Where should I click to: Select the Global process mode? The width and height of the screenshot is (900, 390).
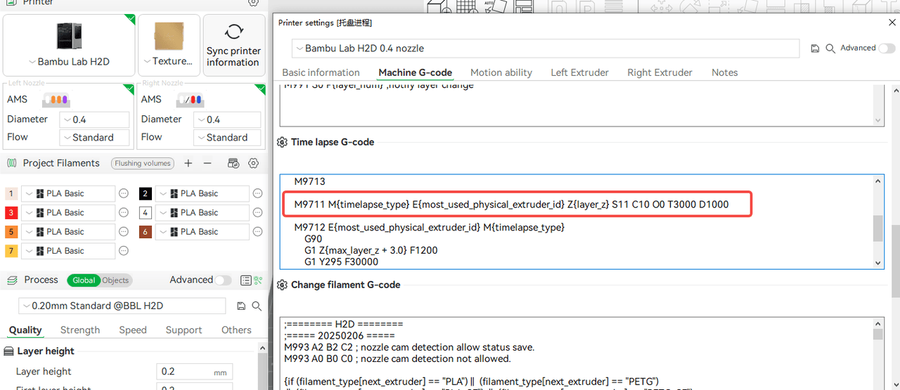click(x=84, y=280)
